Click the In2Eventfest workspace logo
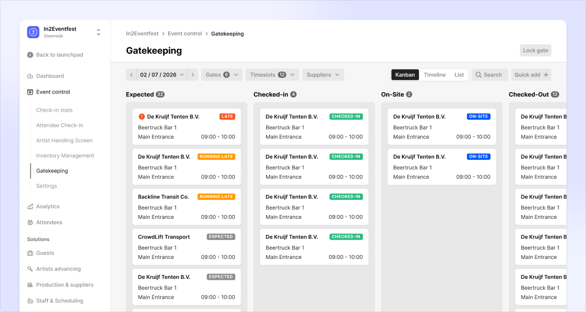Image resolution: width=586 pixels, height=312 pixels. 33,32
